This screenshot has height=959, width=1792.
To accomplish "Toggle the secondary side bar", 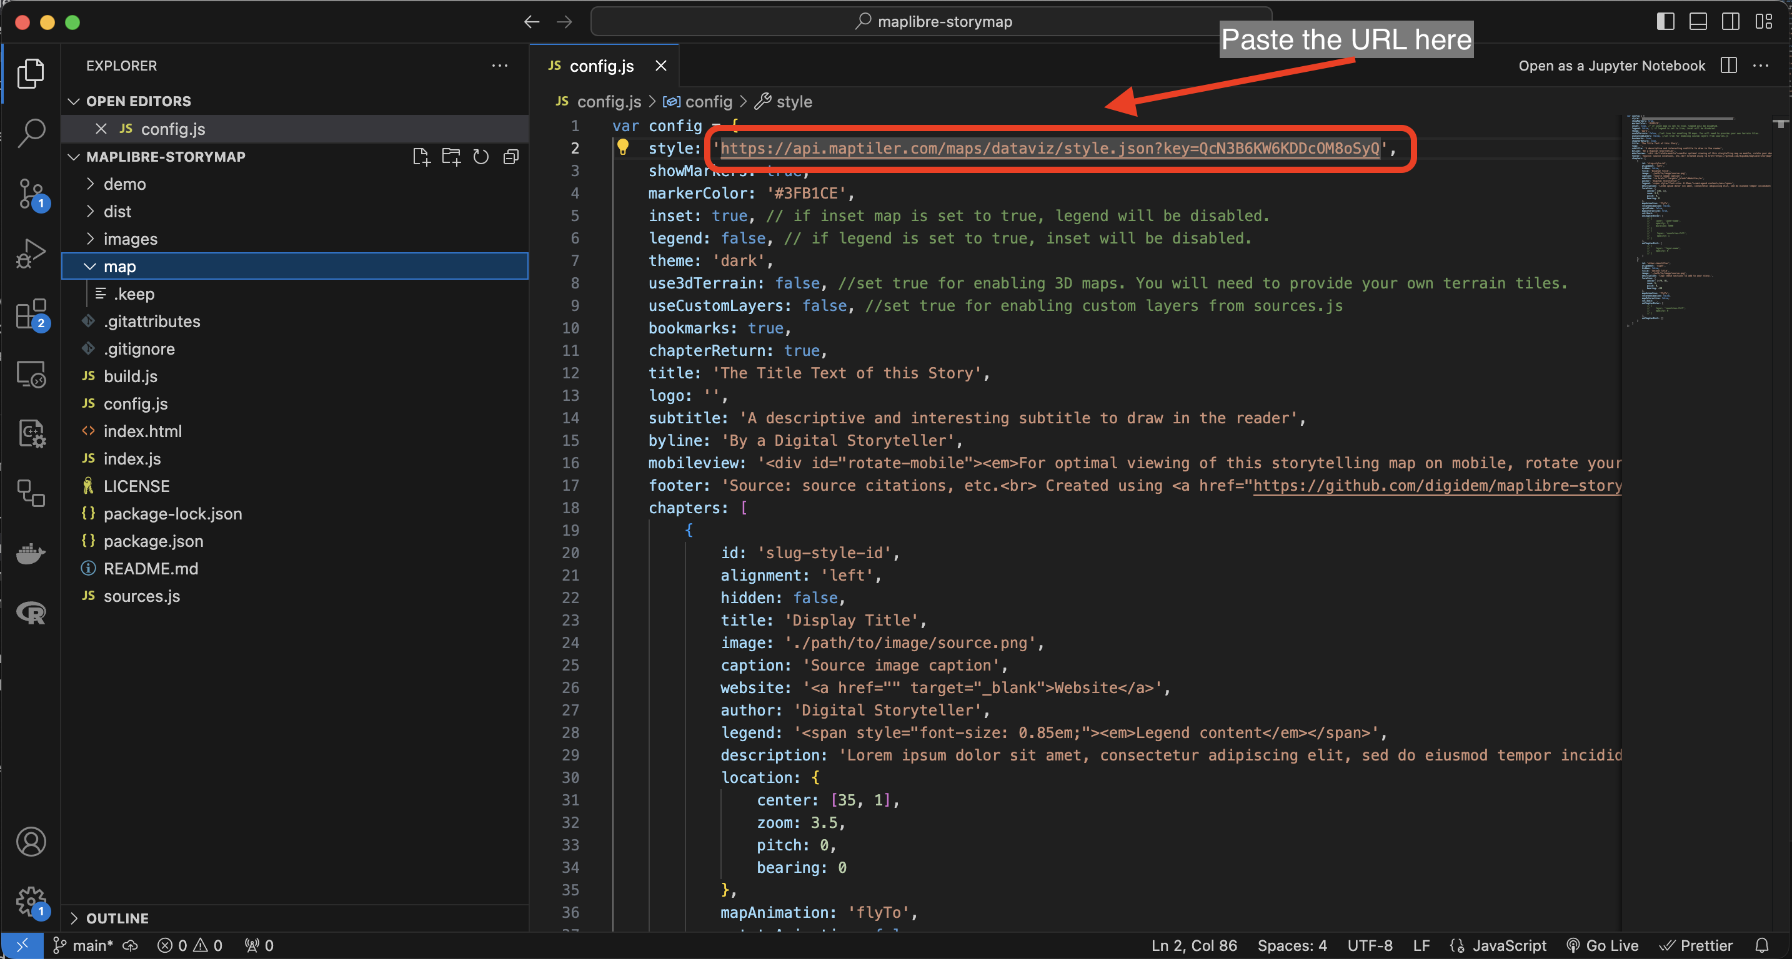I will click(x=1730, y=22).
